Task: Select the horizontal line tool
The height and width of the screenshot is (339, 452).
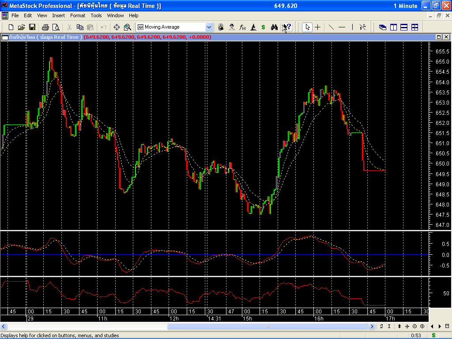Action: pyautogui.click(x=342, y=27)
